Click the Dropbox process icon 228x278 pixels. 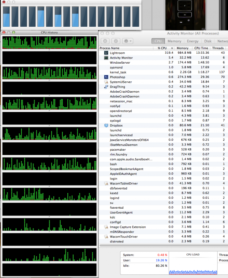[x=106, y=125]
